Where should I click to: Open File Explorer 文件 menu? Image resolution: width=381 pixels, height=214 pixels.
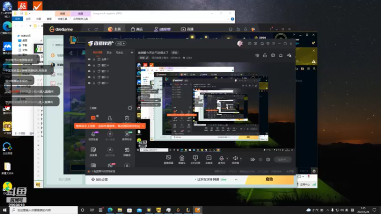(18, 19)
